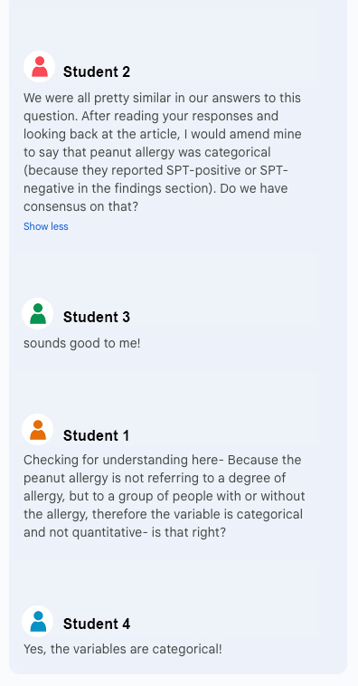Click the 'and not quantitative- is that right?' line
358x686 pixels.
[x=125, y=533]
